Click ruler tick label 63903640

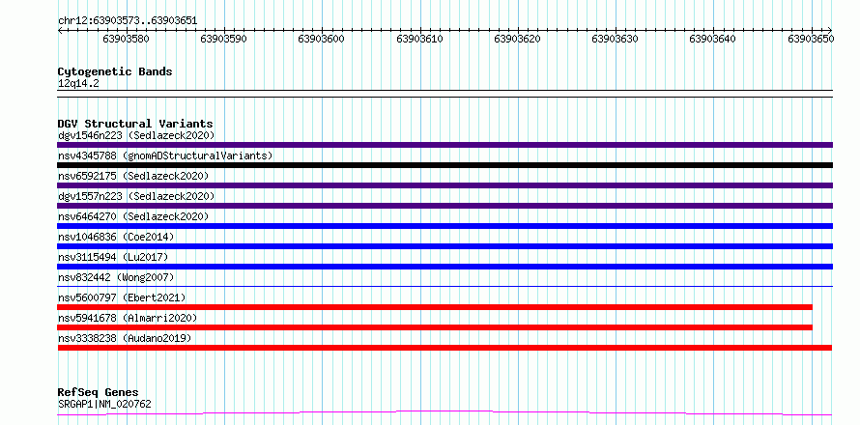point(712,39)
